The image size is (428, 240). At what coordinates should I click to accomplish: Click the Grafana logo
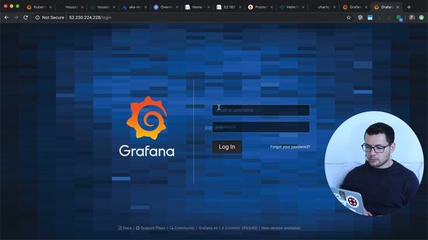(146, 126)
